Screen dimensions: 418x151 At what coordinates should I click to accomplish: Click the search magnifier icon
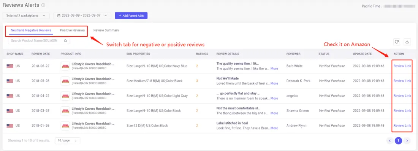tap(66, 41)
